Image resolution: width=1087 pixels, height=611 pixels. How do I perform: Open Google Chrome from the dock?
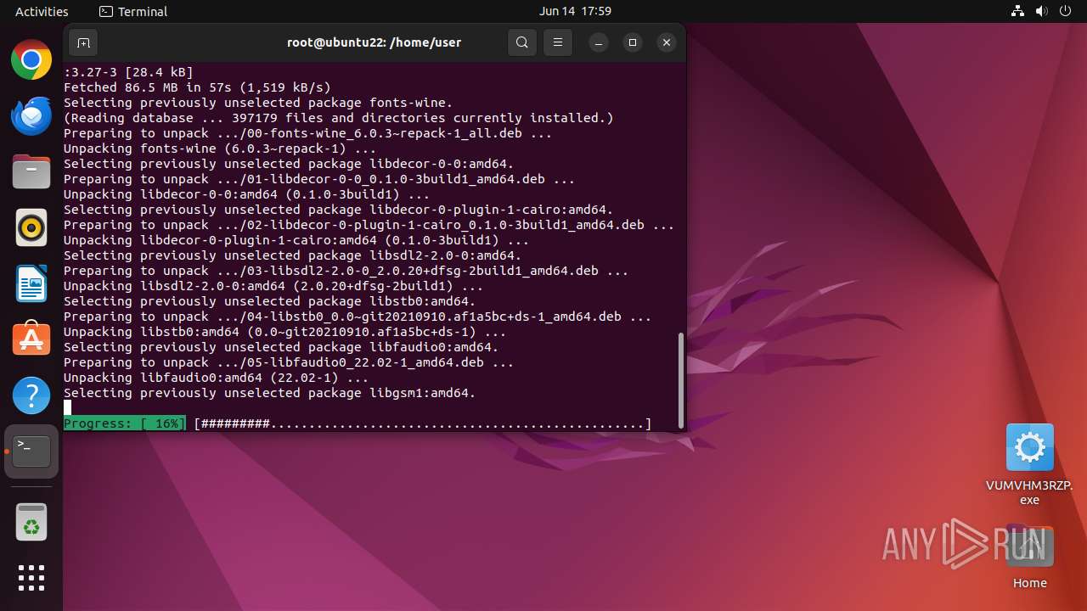click(x=31, y=60)
